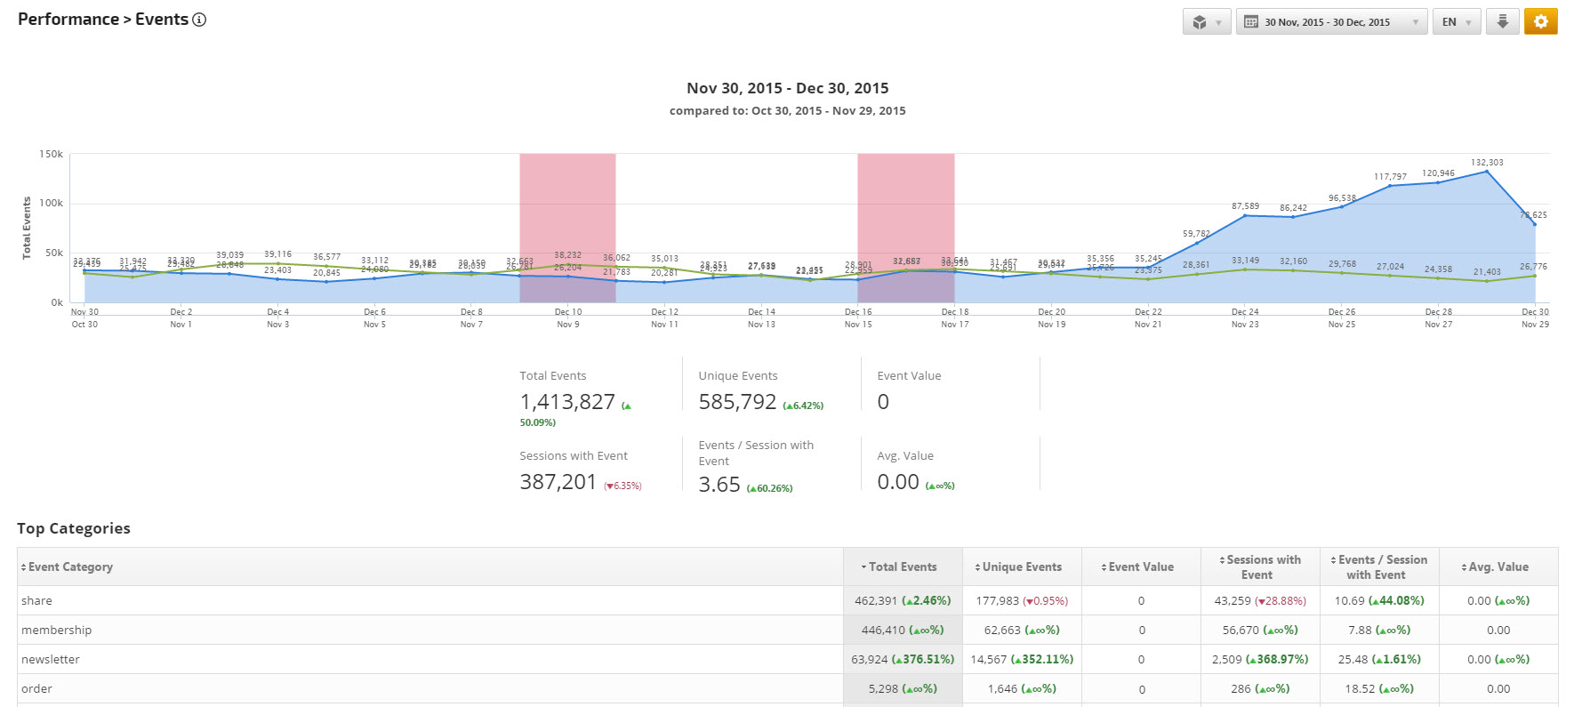Open the date range picker
1574x707 pixels.
pyautogui.click(x=1330, y=22)
